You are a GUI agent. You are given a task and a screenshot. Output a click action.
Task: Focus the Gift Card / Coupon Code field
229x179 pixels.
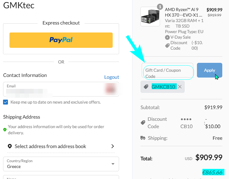(x=167, y=70)
